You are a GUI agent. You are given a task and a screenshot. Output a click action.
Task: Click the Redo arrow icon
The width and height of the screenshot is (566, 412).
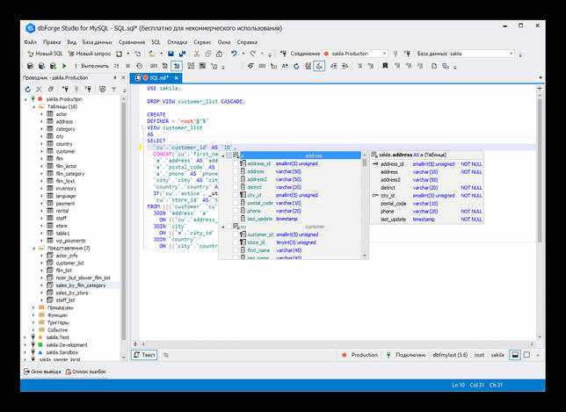click(x=253, y=54)
